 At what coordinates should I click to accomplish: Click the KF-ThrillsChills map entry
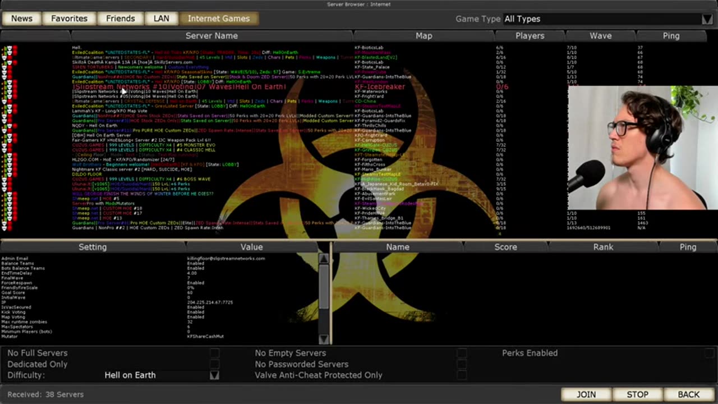point(370,126)
